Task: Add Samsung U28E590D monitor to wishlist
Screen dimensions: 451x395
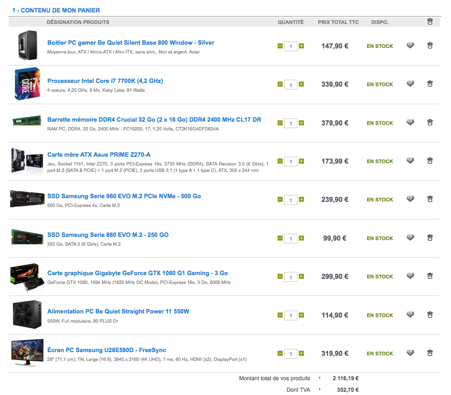Action: point(410,353)
